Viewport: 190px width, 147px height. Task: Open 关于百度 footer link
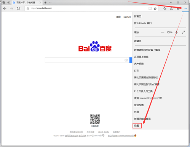pyautogui.click(x=91, y=132)
